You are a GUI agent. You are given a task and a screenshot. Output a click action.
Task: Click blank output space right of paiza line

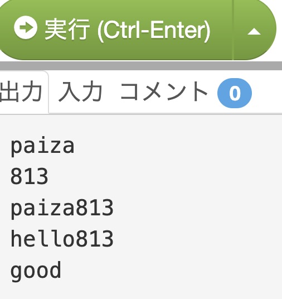pos(177,146)
